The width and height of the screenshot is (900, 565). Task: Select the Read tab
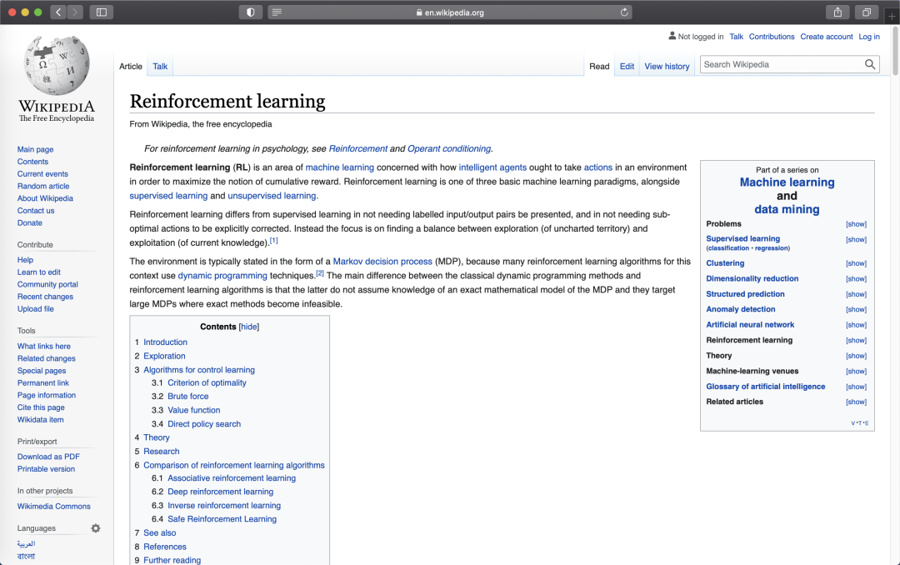(599, 66)
